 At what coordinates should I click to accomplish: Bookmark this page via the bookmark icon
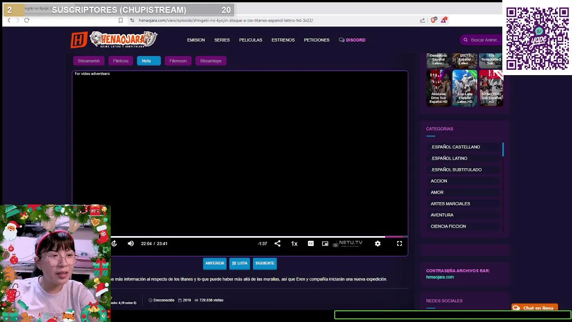point(121,20)
